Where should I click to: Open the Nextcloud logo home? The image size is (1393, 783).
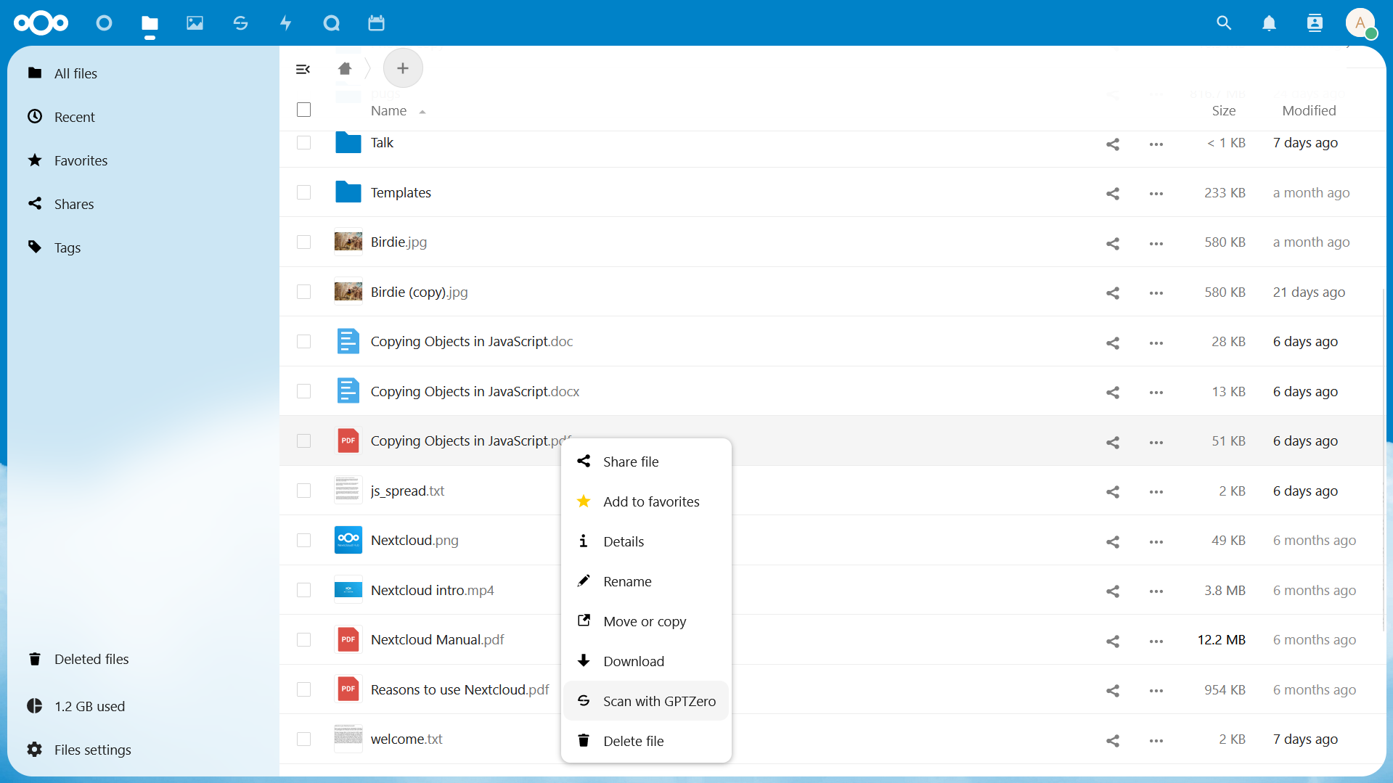[41, 23]
